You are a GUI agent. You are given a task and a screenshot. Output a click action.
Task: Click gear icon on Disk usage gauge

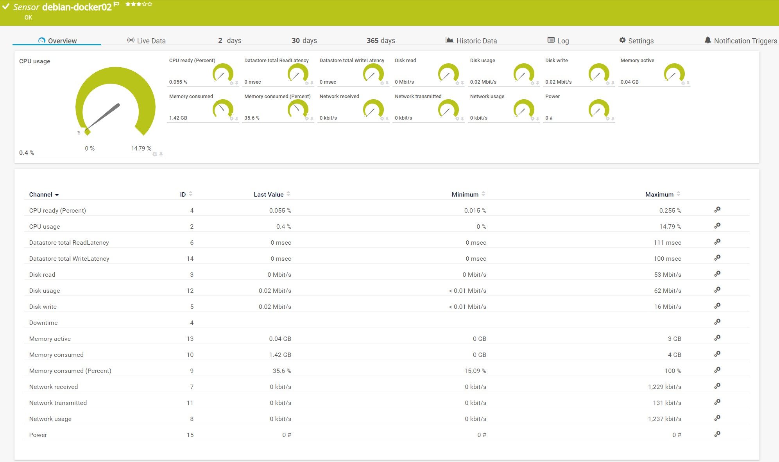click(532, 83)
